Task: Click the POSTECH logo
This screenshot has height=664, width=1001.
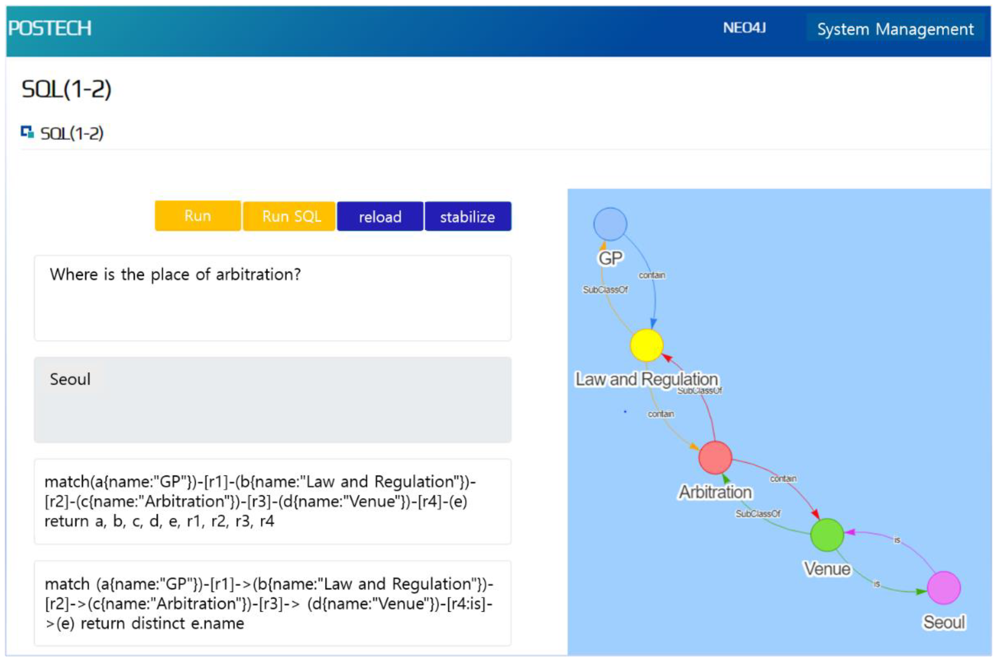Action: click(50, 28)
